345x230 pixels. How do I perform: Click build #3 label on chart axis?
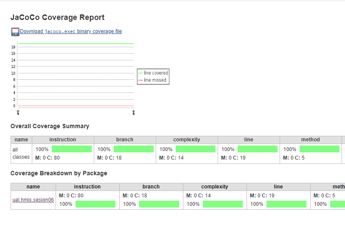[x=18, y=112]
